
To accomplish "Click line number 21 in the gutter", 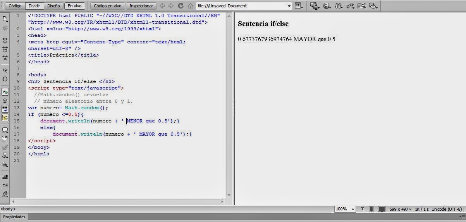I will pos(17,160).
